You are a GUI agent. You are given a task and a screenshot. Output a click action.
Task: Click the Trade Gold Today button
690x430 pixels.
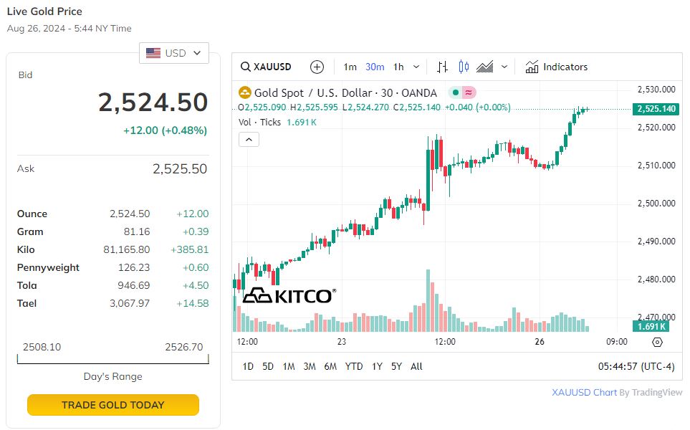pyautogui.click(x=113, y=405)
